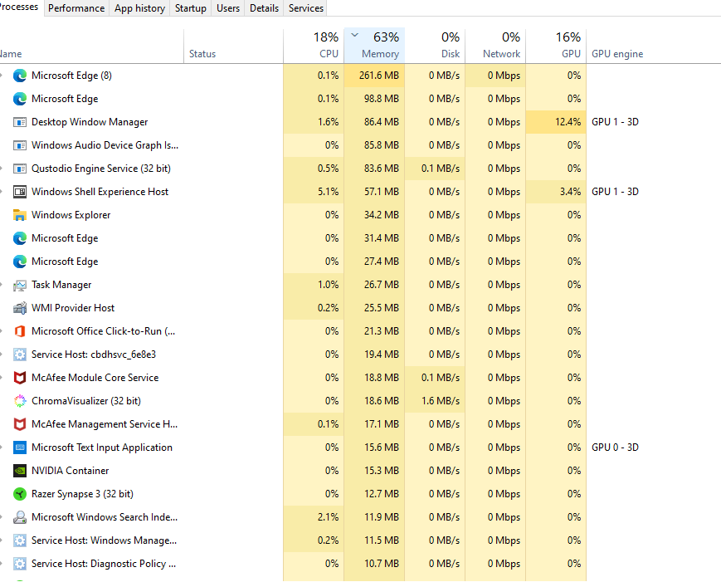Sort by the Network column header
The image size is (721, 582).
pyautogui.click(x=495, y=45)
